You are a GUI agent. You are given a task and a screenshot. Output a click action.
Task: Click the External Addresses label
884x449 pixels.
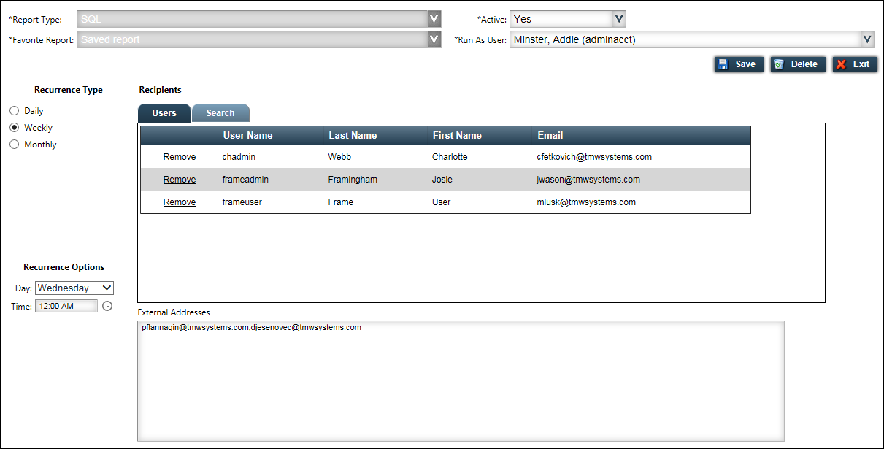click(174, 312)
